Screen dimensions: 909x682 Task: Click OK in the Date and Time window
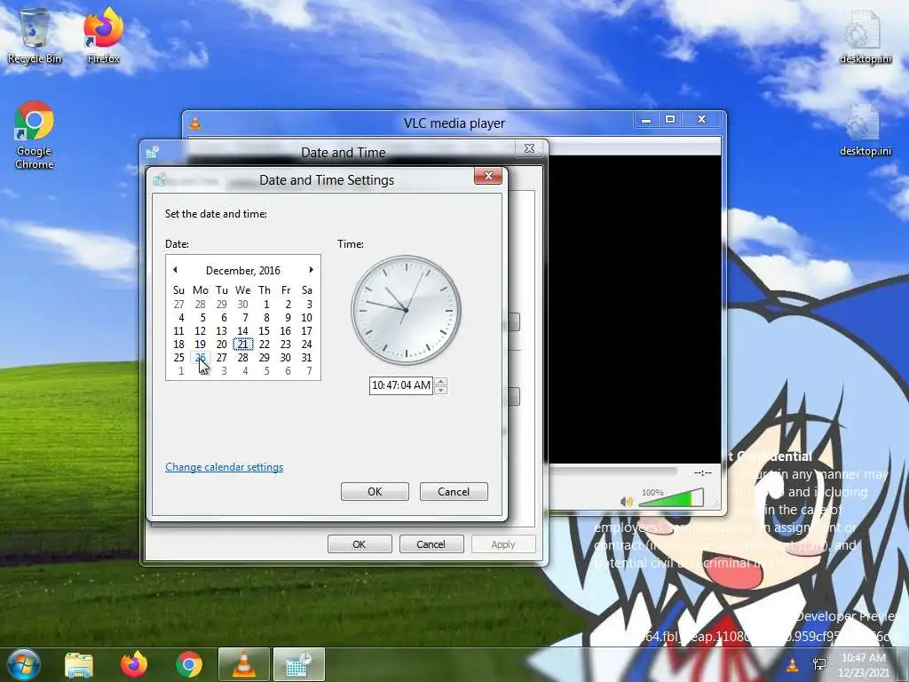coord(360,544)
